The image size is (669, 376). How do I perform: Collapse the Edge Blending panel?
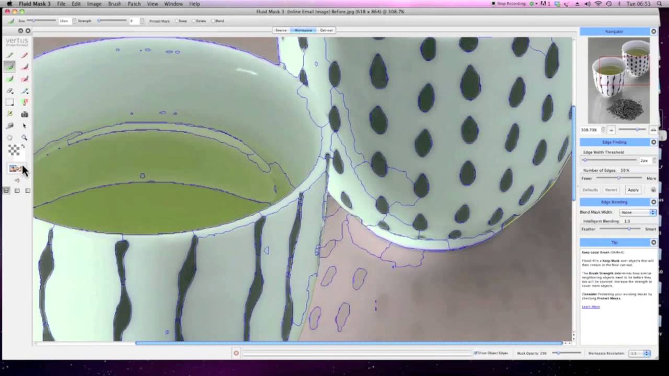click(x=653, y=202)
